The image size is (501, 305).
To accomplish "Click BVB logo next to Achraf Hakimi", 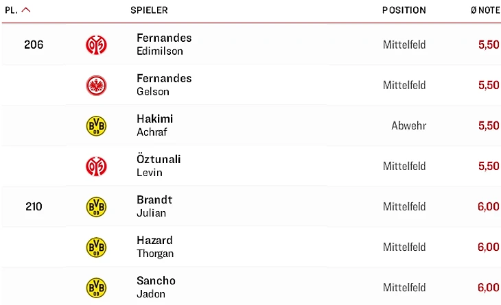I will (96, 125).
